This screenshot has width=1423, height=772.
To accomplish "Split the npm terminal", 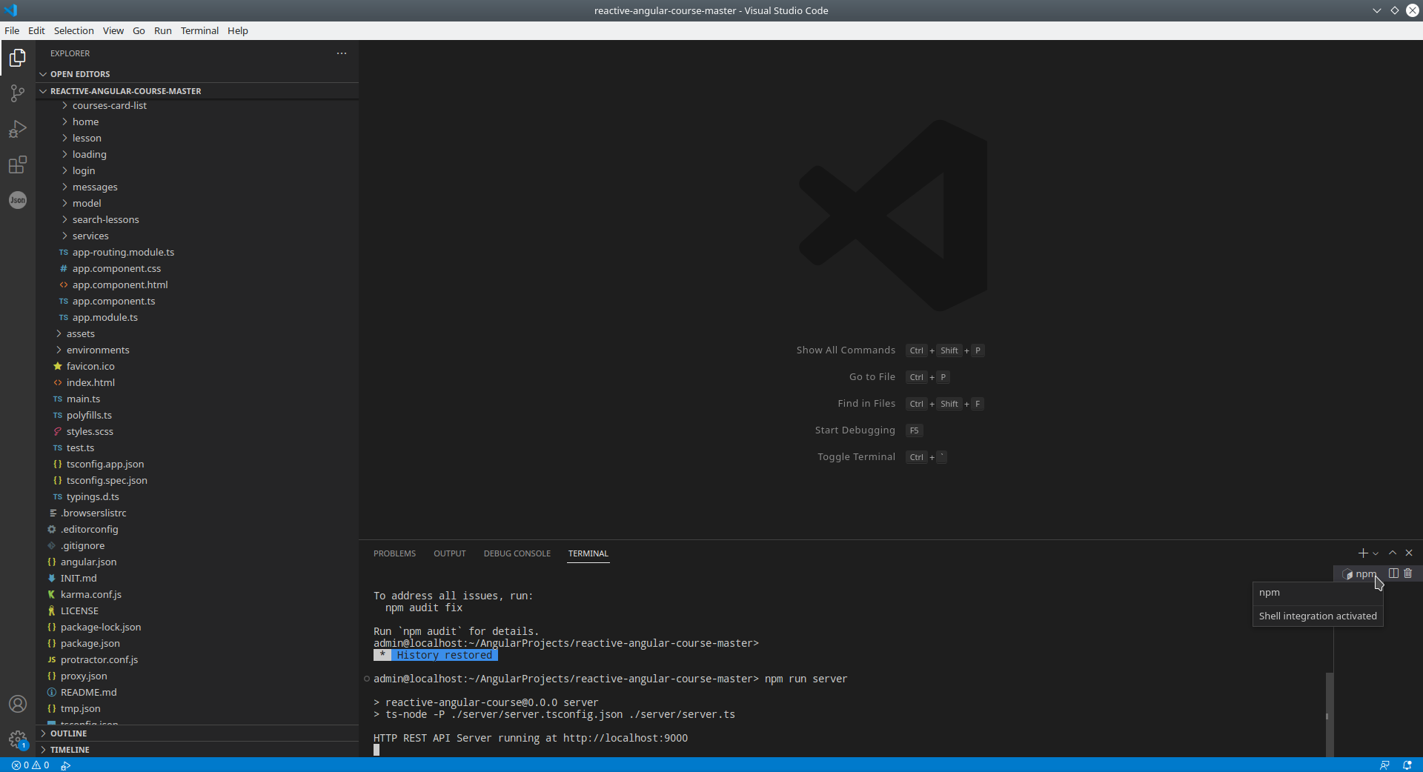I will (x=1393, y=573).
